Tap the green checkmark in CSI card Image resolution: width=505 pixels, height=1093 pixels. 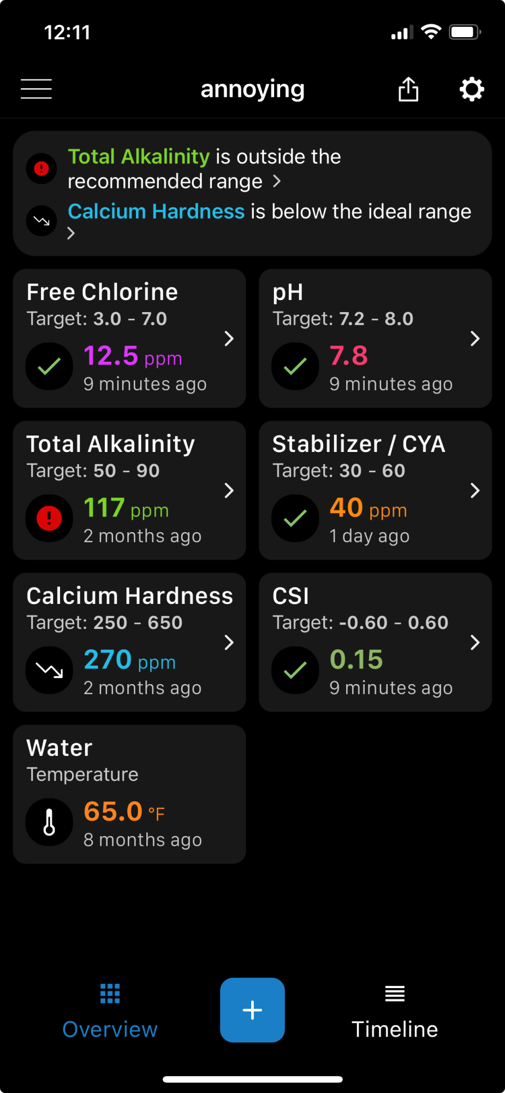pyautogui.click(x=295, y=670)
